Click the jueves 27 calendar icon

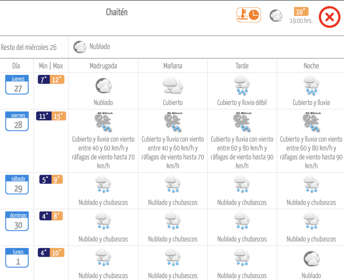click(17, 84)
